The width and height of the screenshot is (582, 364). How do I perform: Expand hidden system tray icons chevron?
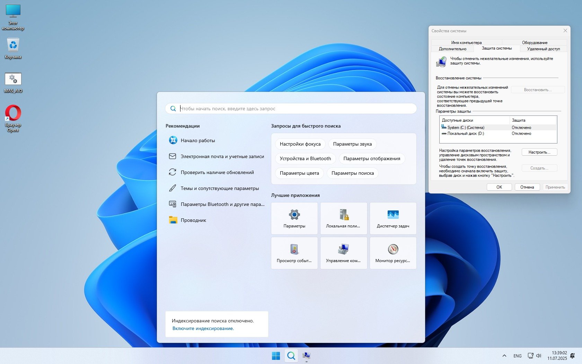[504, 356]
